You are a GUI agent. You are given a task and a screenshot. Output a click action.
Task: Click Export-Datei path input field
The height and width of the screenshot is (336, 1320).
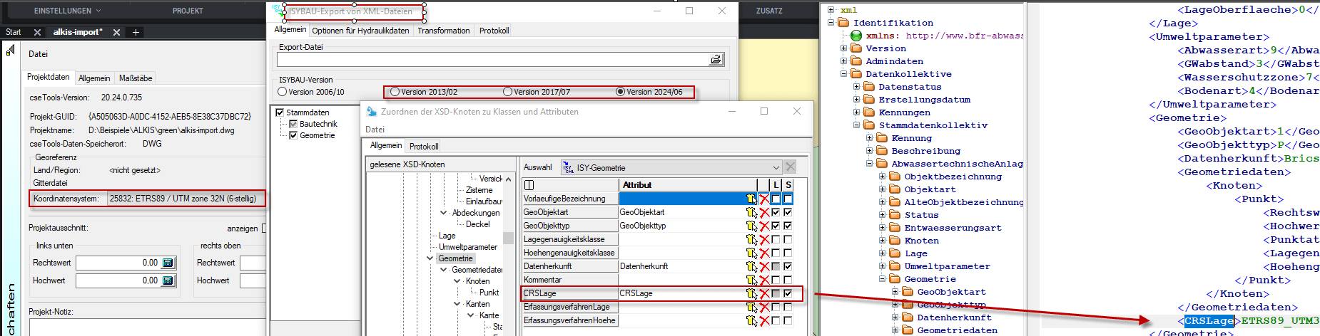click(x=492, y=60)
